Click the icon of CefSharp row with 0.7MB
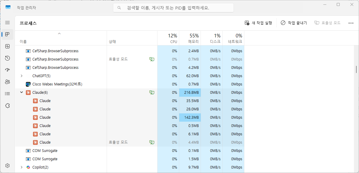Image resolution: width=359 pixels, height=173 pixels. point(28,59)
